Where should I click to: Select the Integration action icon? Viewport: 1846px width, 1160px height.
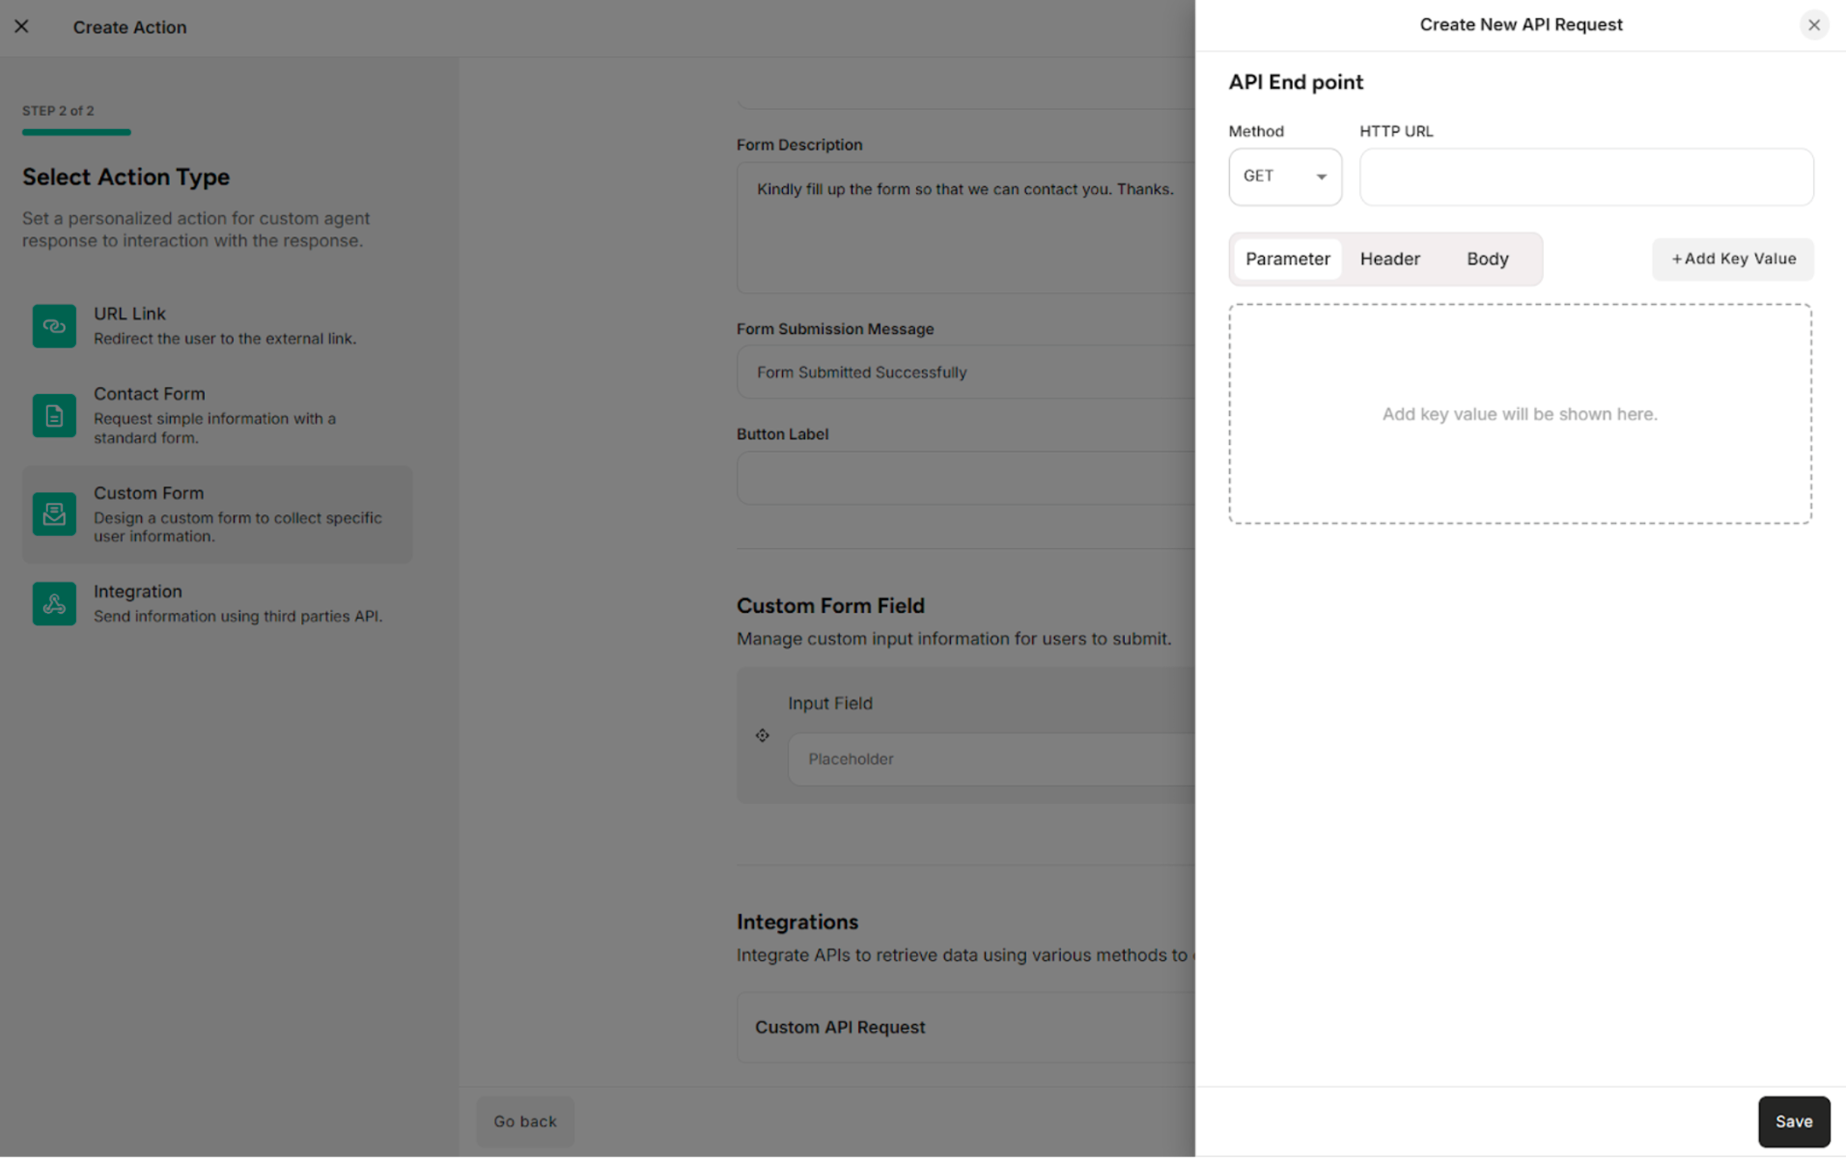(x=54, y=604)
